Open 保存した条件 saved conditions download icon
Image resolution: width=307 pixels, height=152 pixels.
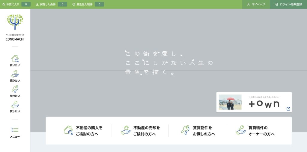37,4
